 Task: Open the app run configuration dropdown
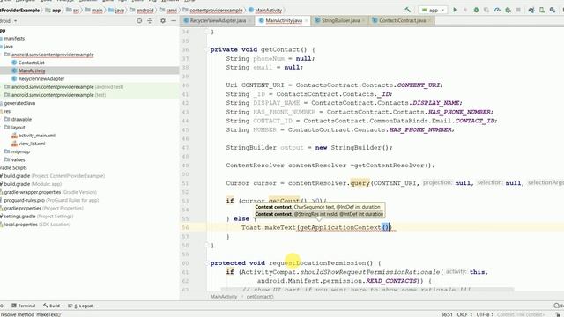pos(433,10)
